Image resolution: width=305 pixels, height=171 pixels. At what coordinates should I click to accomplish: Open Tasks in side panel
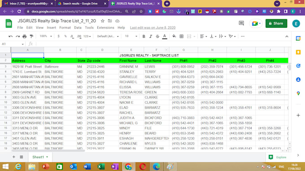click(298, 66)
